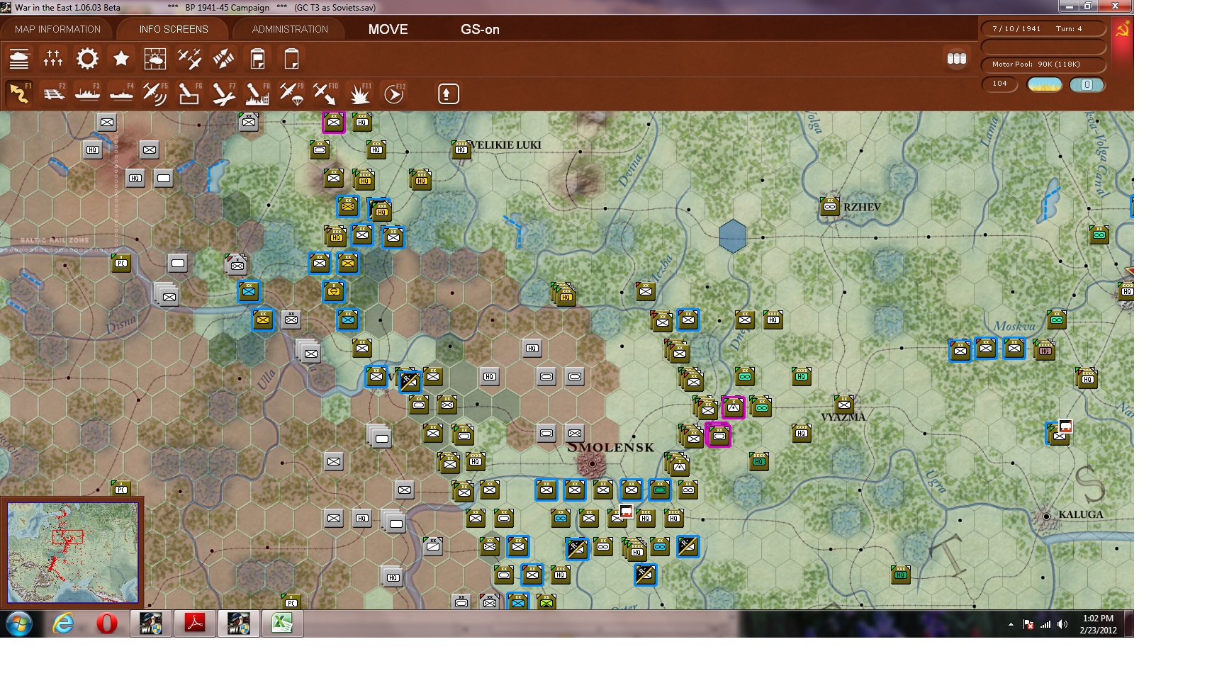
Task: Open the losses screen with crosses icon
Action: (x=53, y=59)
